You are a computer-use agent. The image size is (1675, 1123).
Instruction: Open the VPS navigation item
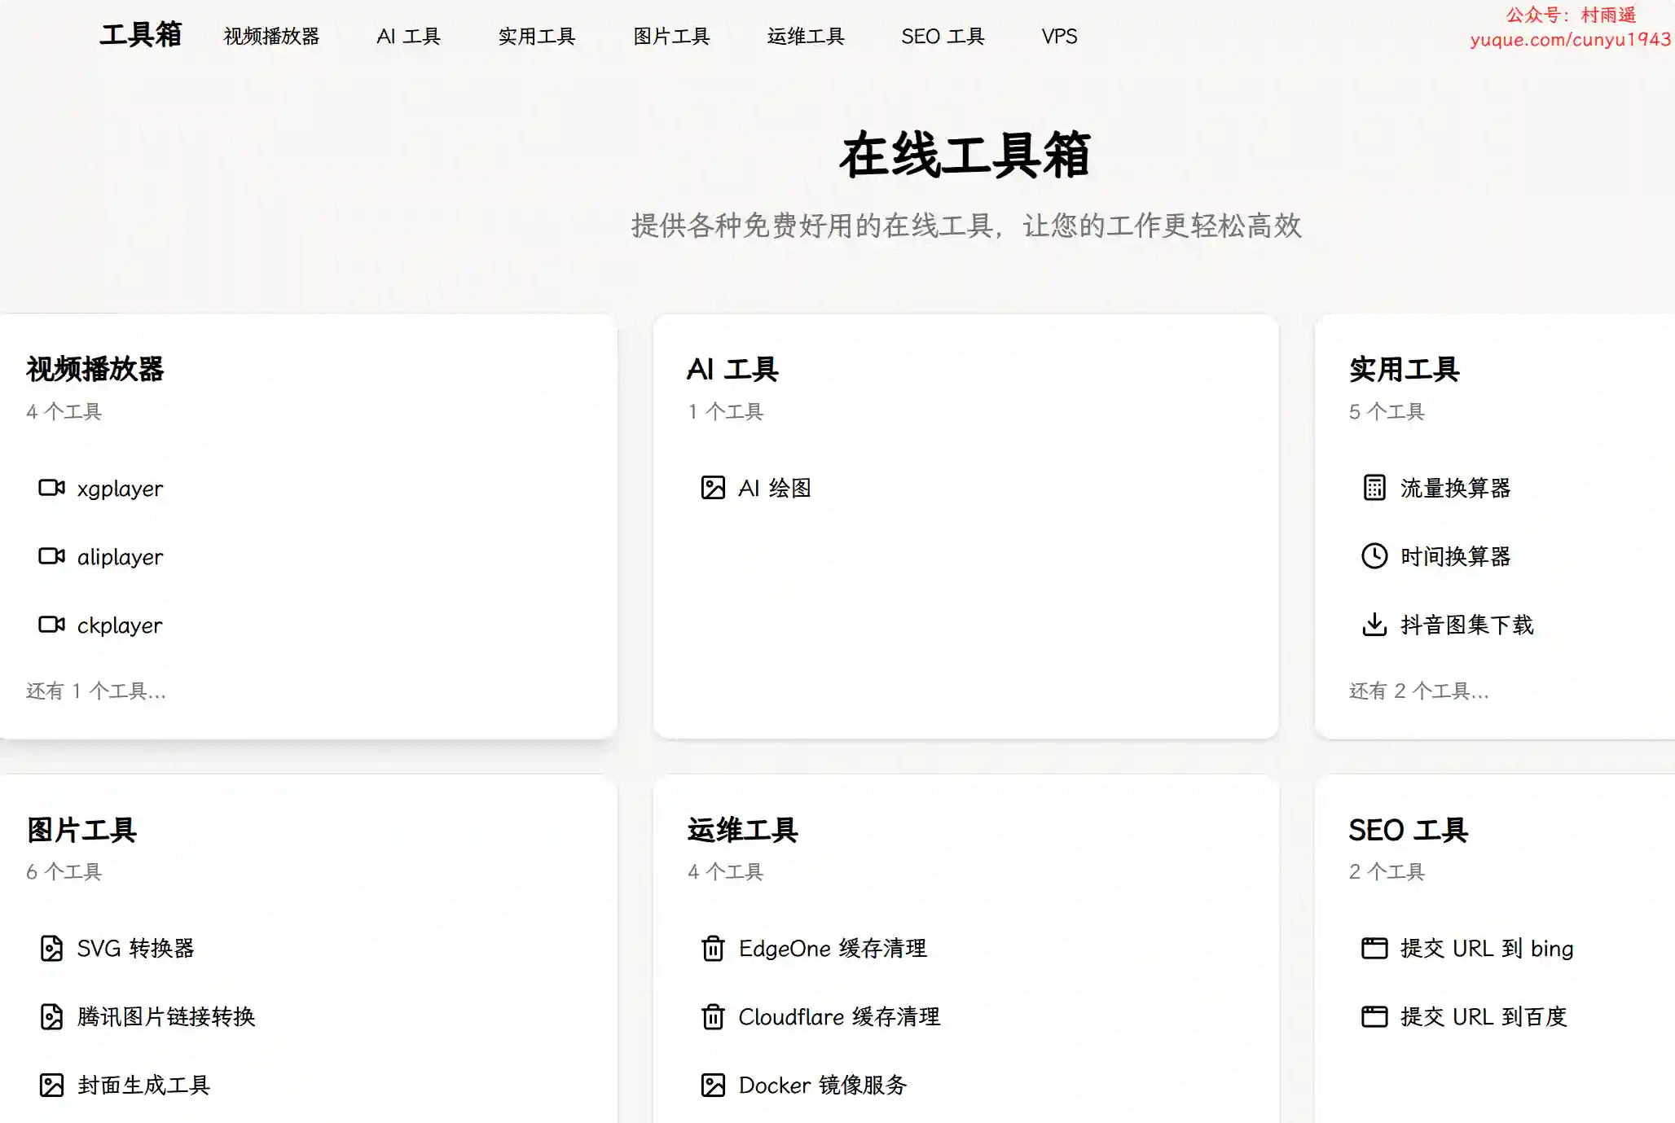(x=1059, y=37)
